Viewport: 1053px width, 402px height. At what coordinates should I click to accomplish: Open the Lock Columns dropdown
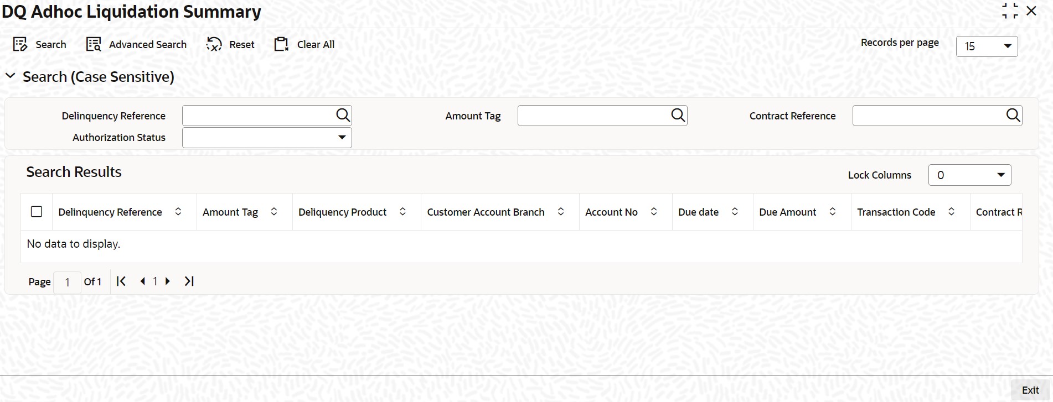point(969,175)
